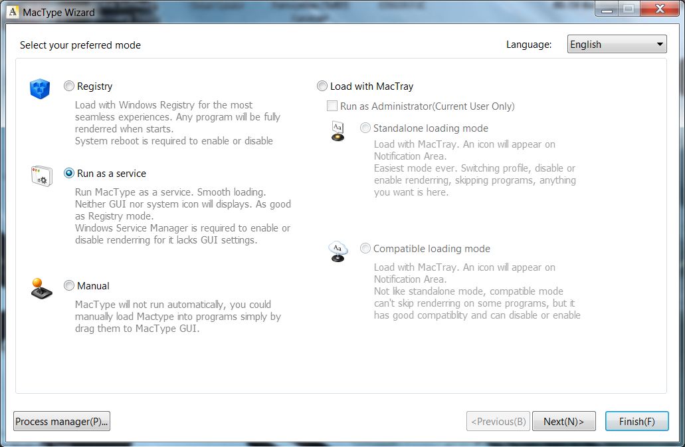
Task: Select Compatible loading mode radio button
Action: tap(365, 248)
